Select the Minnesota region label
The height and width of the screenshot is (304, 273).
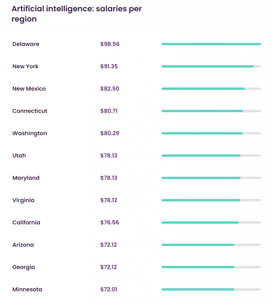[27, 289]
